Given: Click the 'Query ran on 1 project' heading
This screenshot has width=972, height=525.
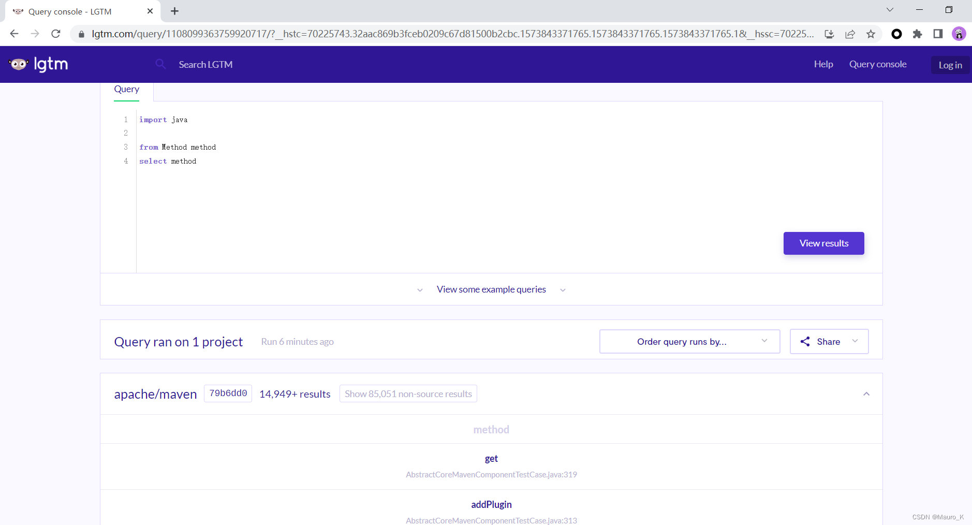Looking at the screenshot, I should click(179, 342).
